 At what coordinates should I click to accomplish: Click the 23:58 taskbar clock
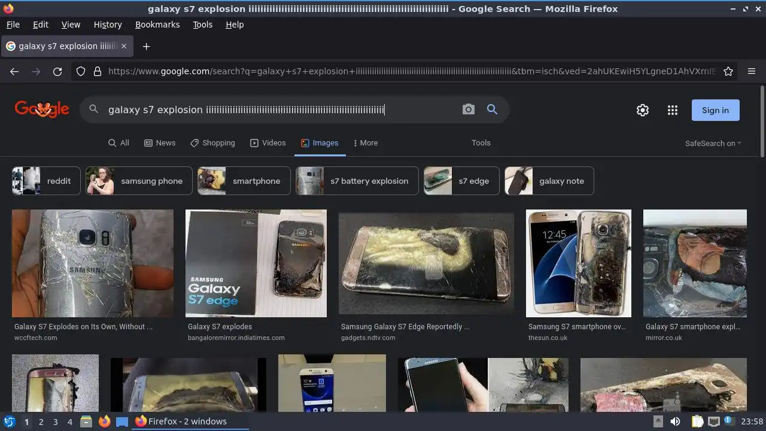pyautogui.click(x=752, y=421)
